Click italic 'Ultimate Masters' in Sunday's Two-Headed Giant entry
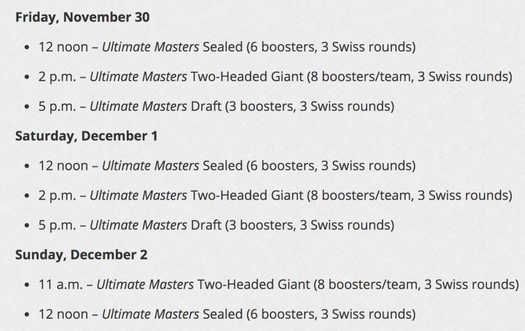This screenshot has width=525, height=331. tap(145, 284)
